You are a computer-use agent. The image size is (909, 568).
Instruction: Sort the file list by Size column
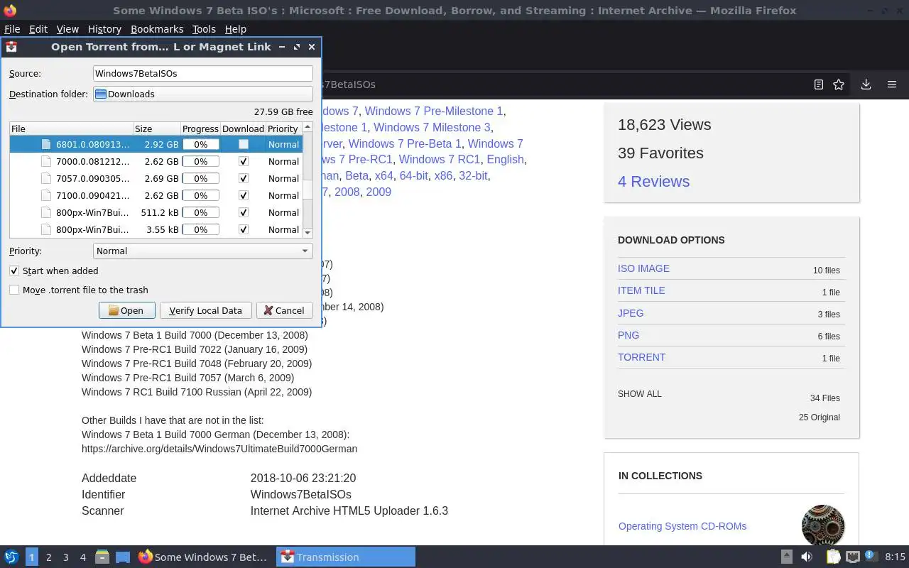157,129
